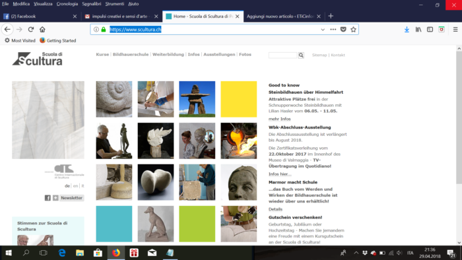Open the inukshuk stone figure thumbnail
462x260 pixels.
[x=197, y=99]
